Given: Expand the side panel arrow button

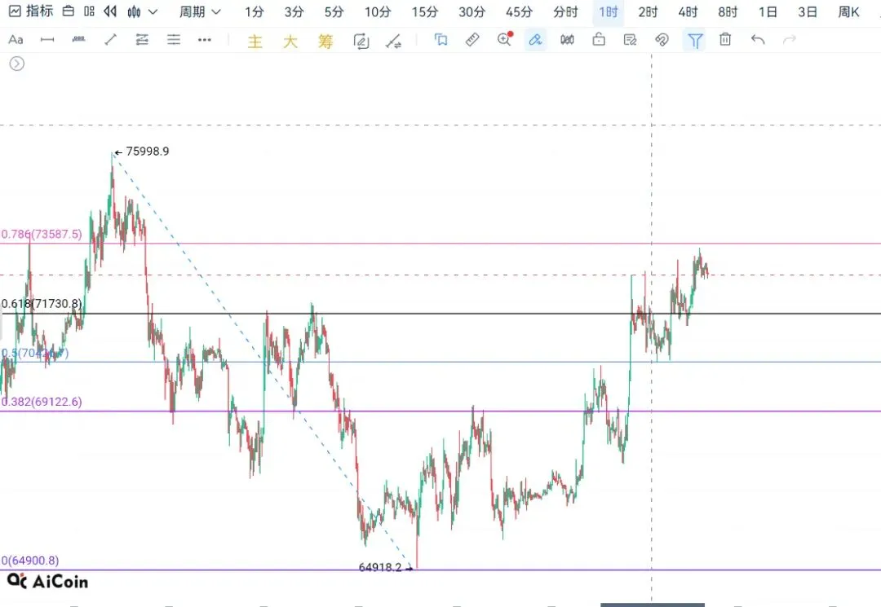Looking at the screenshot, I should coord(17,64).
